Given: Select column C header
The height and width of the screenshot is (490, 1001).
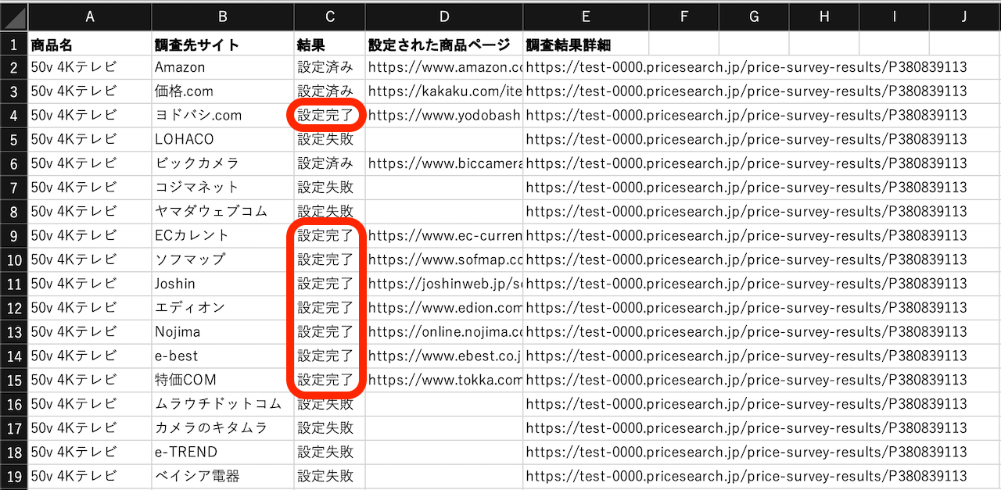Looking at the screenshot, I should [x=329, y=16].
